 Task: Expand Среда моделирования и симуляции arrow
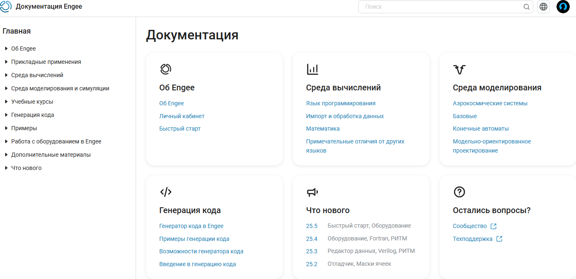coord(6,88)
